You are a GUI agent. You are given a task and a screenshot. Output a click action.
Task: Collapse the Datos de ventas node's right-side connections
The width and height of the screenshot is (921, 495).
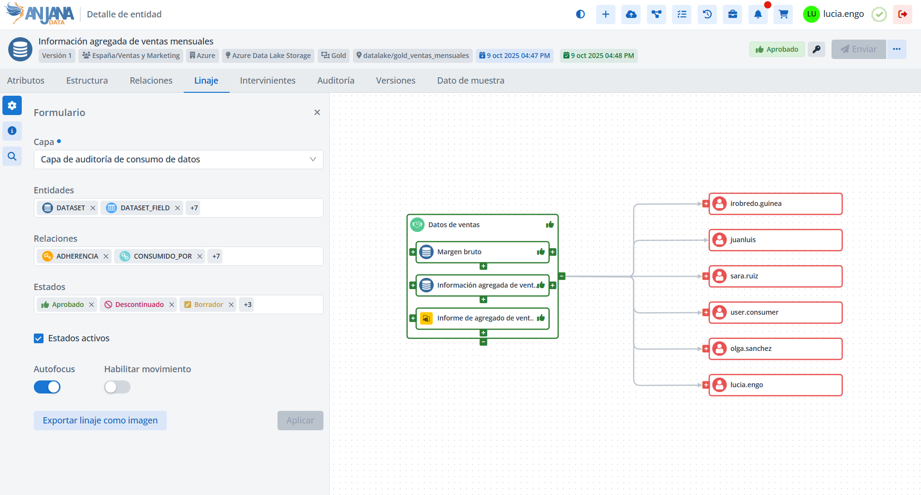pyautogui.click(x=562, y=277)
